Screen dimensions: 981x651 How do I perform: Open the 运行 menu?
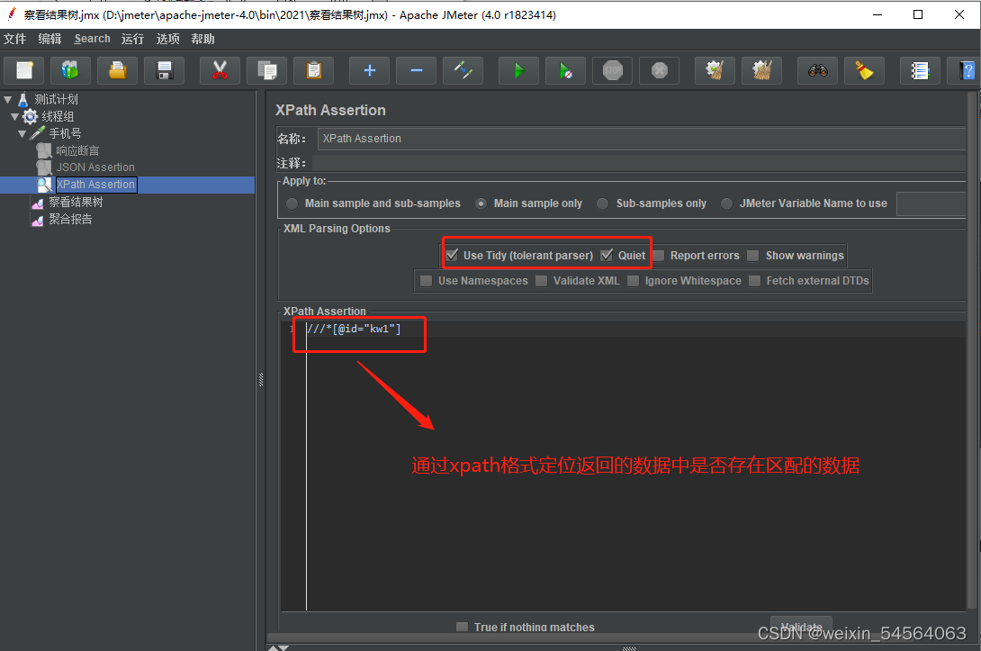click(132, 39)
